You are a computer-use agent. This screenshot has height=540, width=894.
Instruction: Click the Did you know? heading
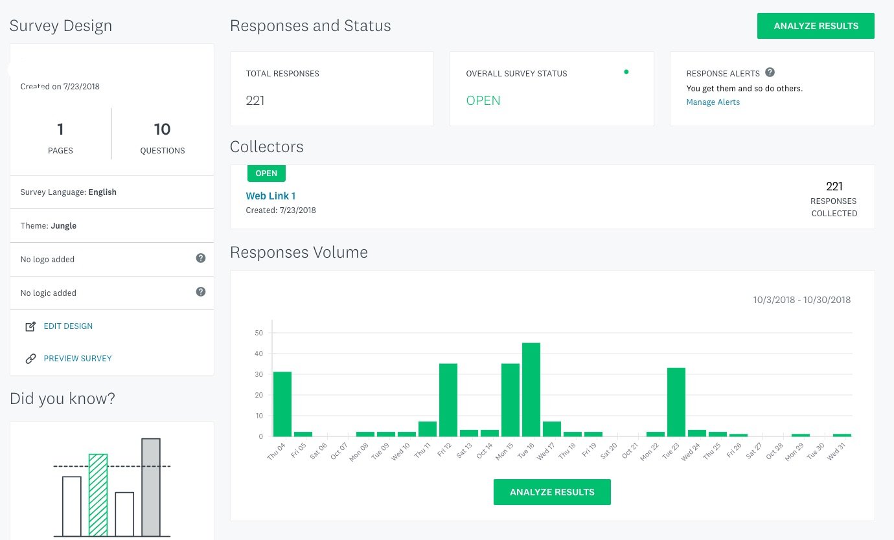click(62, 399)
